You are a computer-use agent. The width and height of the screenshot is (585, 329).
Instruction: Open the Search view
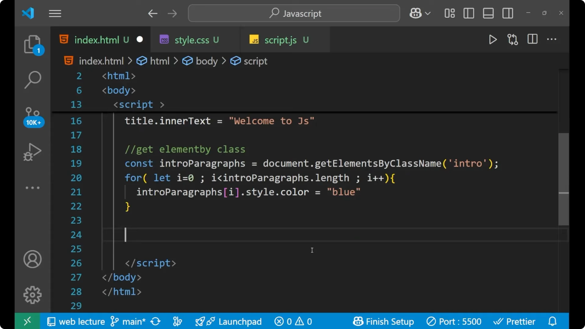pos(33,80)
